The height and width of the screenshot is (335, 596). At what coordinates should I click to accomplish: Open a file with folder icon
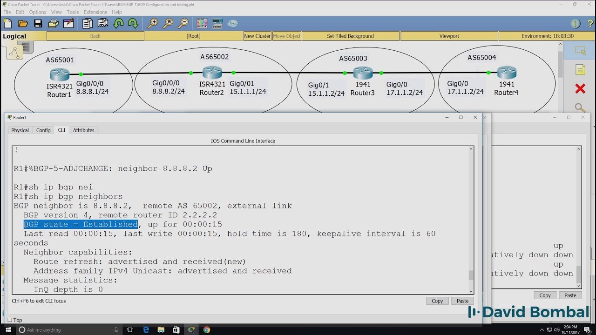23,23
